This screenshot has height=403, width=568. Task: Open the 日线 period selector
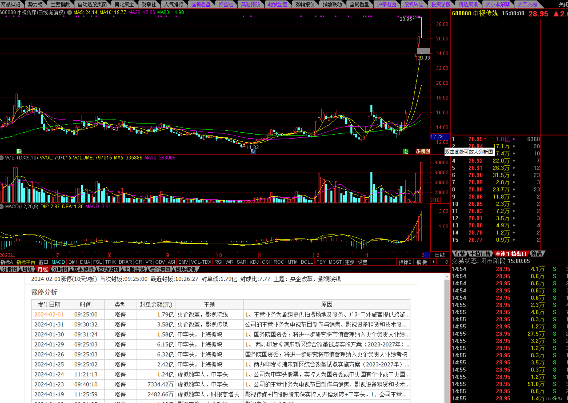440,255
